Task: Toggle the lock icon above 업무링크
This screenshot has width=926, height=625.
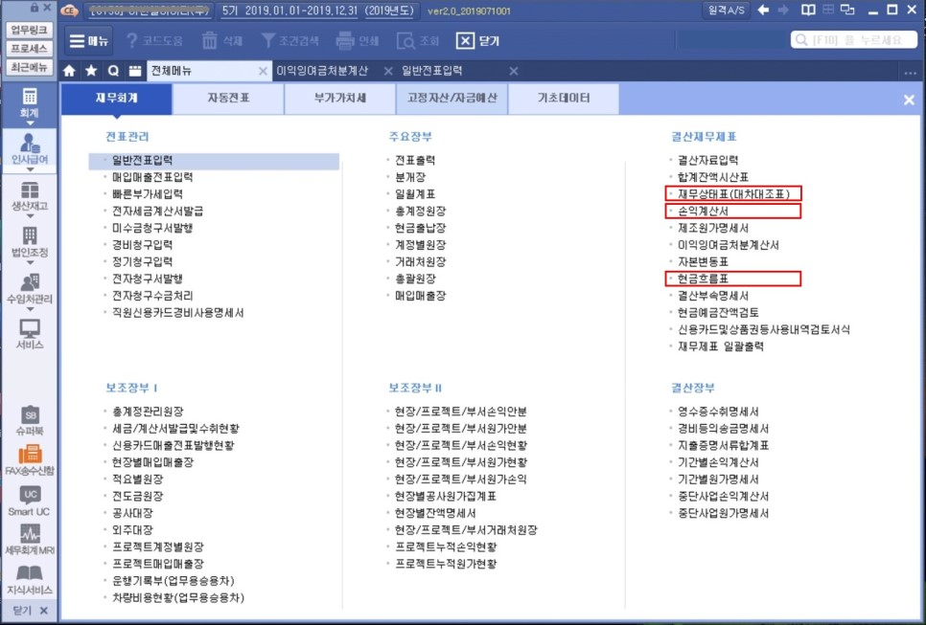Action: point(35,8)
